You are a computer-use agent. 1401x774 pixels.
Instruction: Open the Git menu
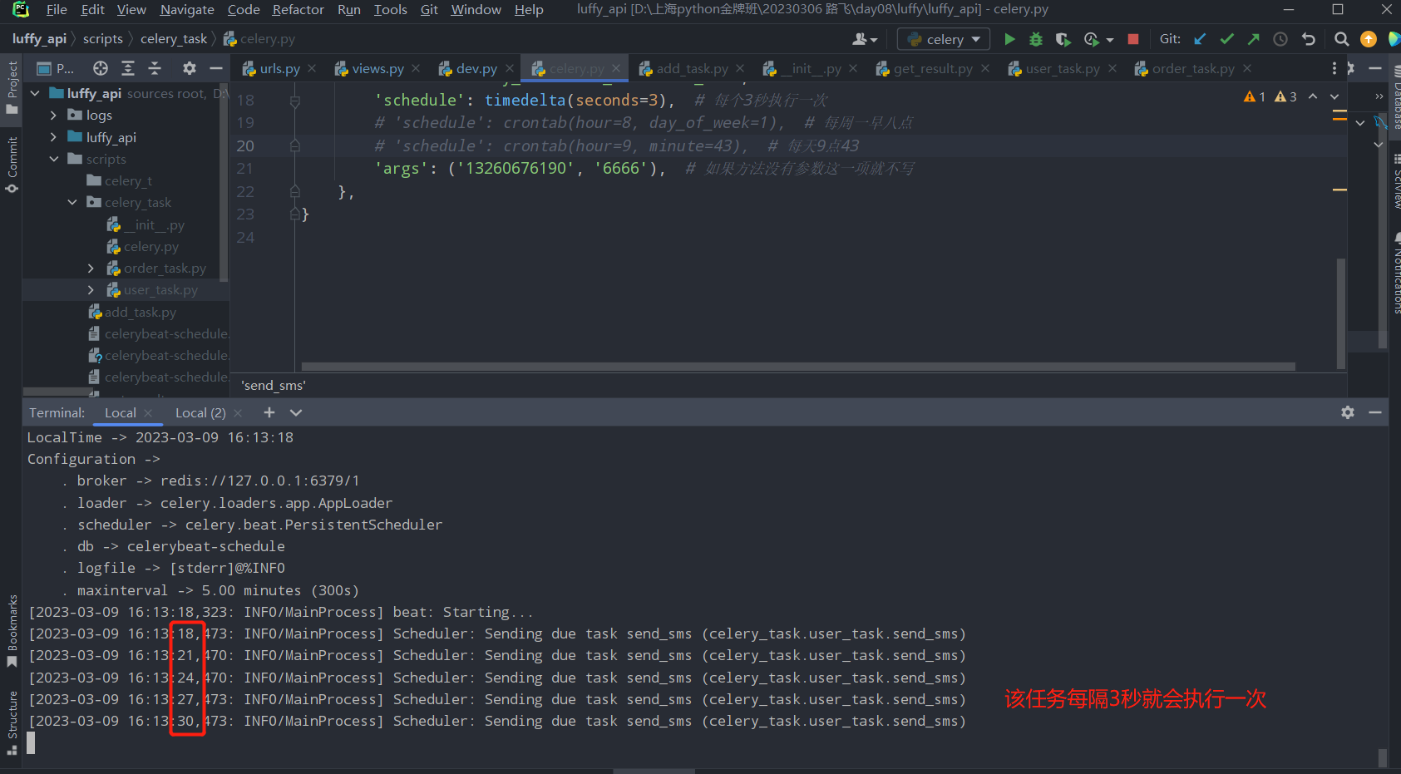(429, 9)
